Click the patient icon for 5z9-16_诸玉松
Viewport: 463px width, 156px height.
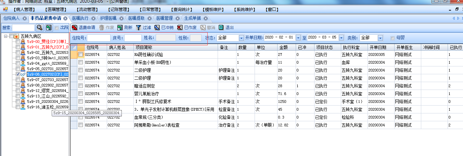[23, 107]
